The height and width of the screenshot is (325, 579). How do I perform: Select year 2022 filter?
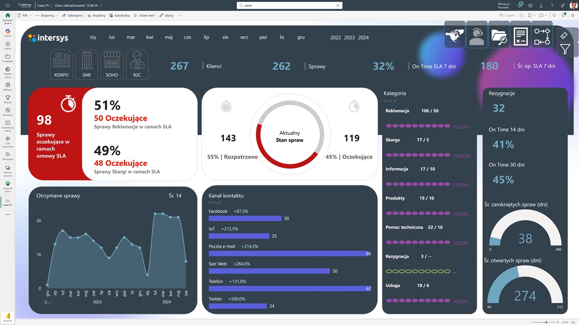[335, 38]
